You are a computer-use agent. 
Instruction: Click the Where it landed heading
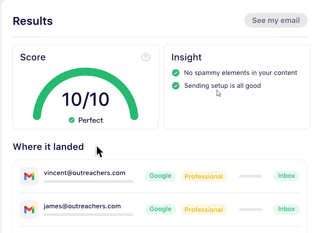(x=48, y=147)
